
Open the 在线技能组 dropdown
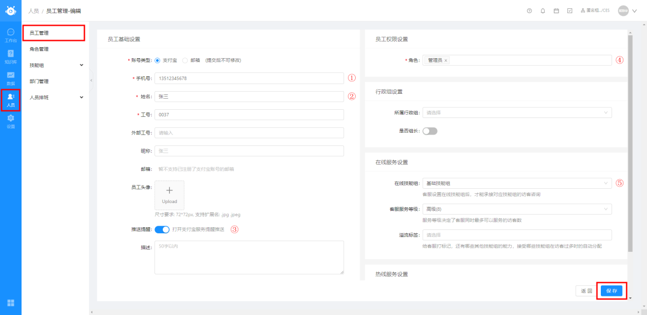517,183
